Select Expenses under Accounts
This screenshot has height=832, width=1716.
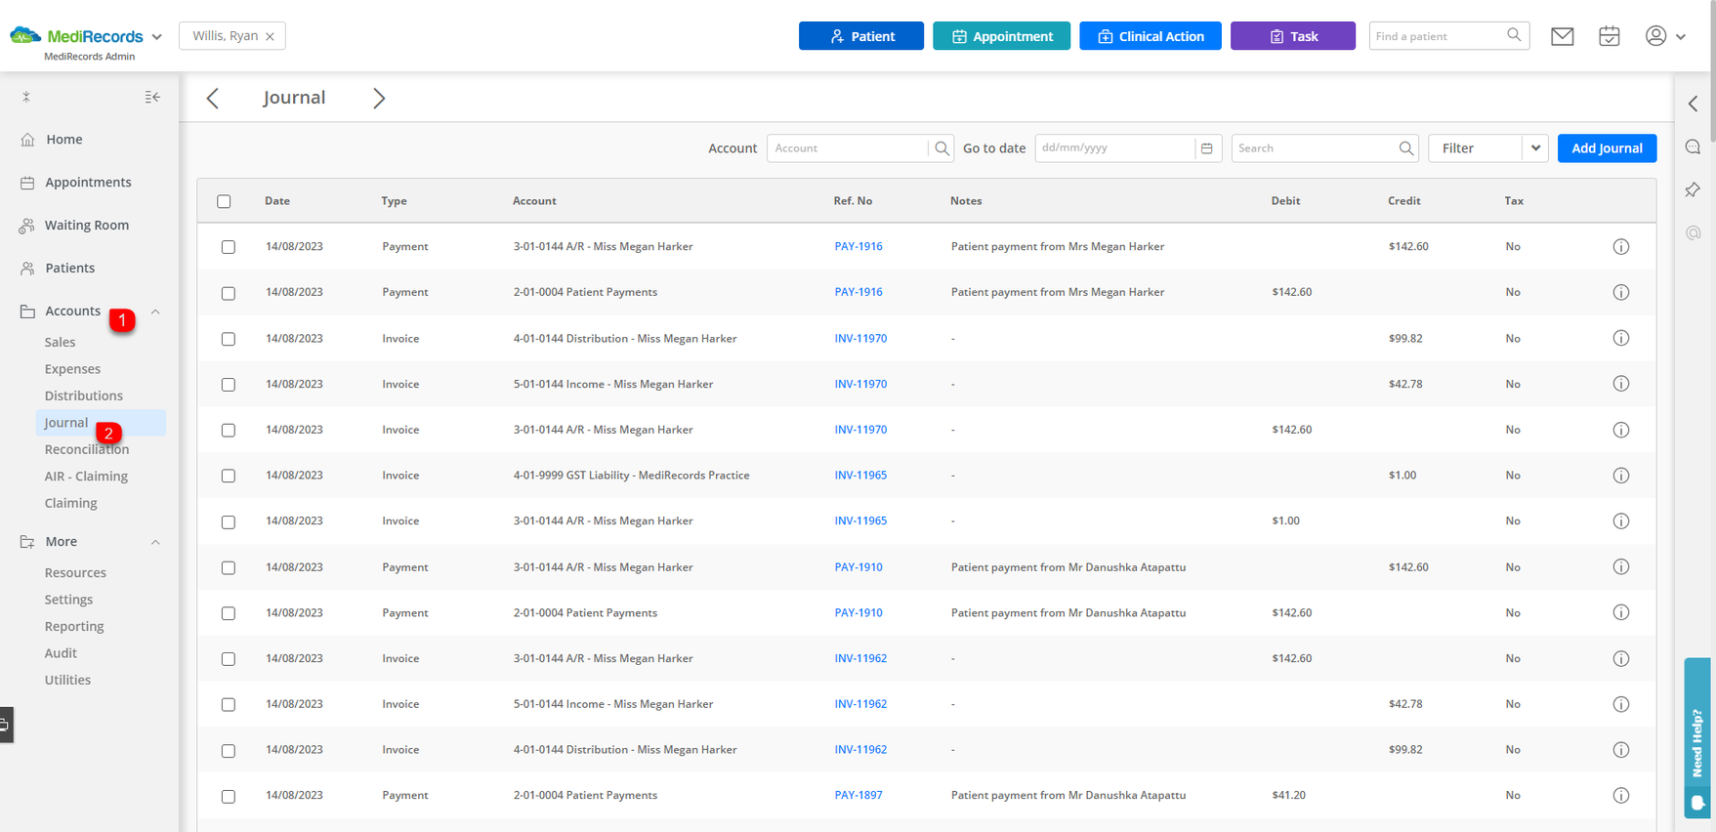72,369
